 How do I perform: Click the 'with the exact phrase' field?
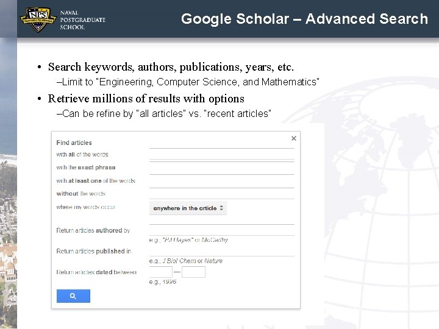222,168
